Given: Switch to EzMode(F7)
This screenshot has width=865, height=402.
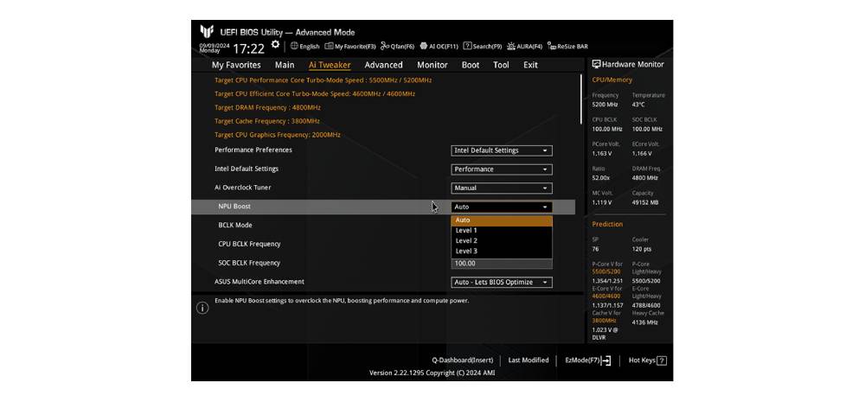Looking at the screenshot, I should click(588, 361).
